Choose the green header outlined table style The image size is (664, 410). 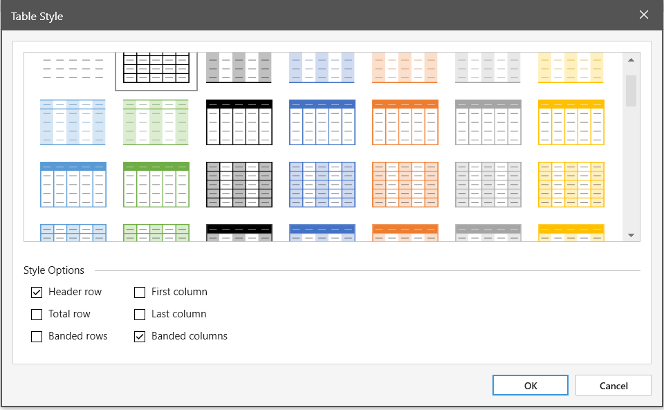pyautogui.click(x=156, y=185)
